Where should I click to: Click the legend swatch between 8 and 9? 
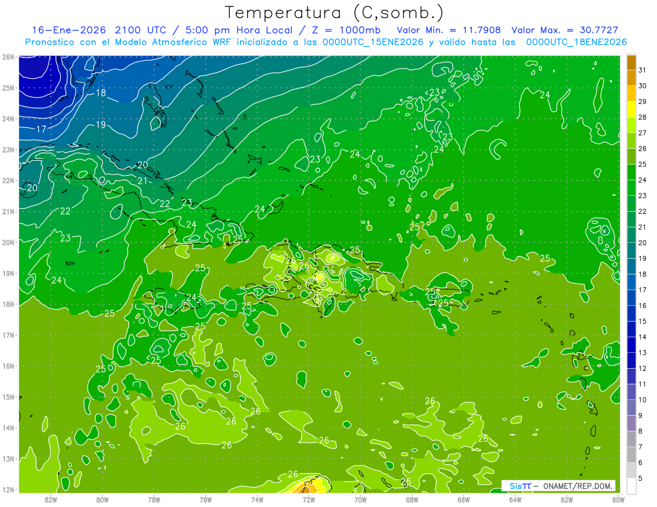[x=631, y=423]
